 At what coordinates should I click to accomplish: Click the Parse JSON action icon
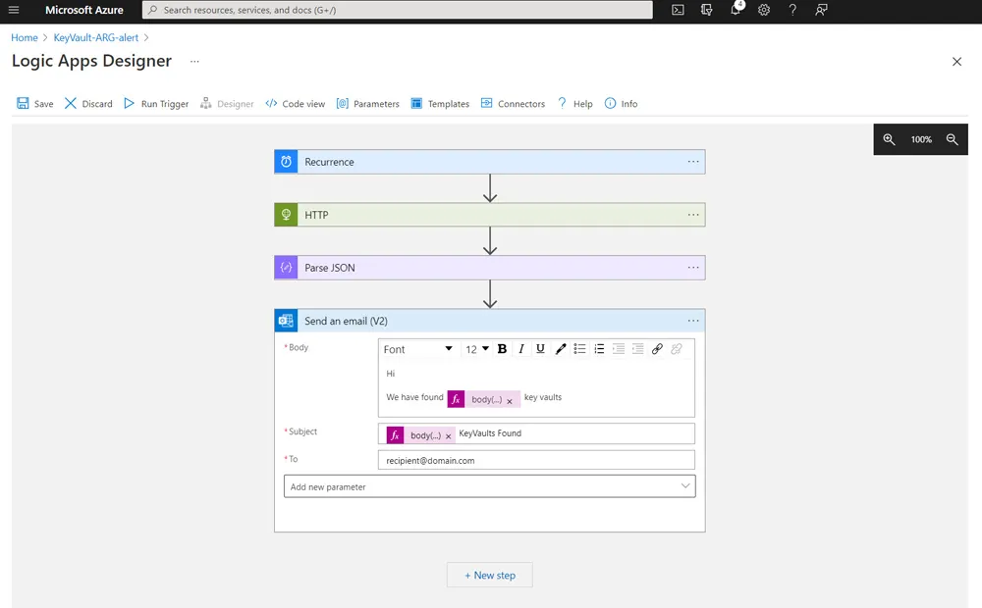(x=286, y=268)
